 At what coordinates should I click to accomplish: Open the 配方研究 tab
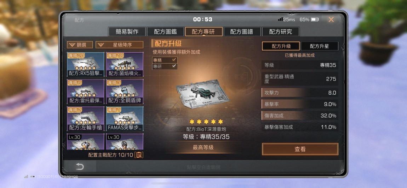click(x=281, y=32)
